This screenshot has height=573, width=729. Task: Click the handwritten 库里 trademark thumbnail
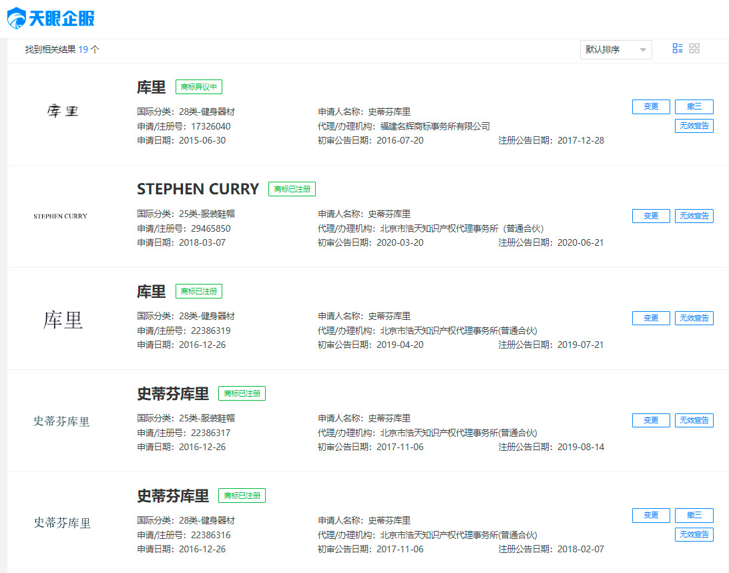pos(63,111)
